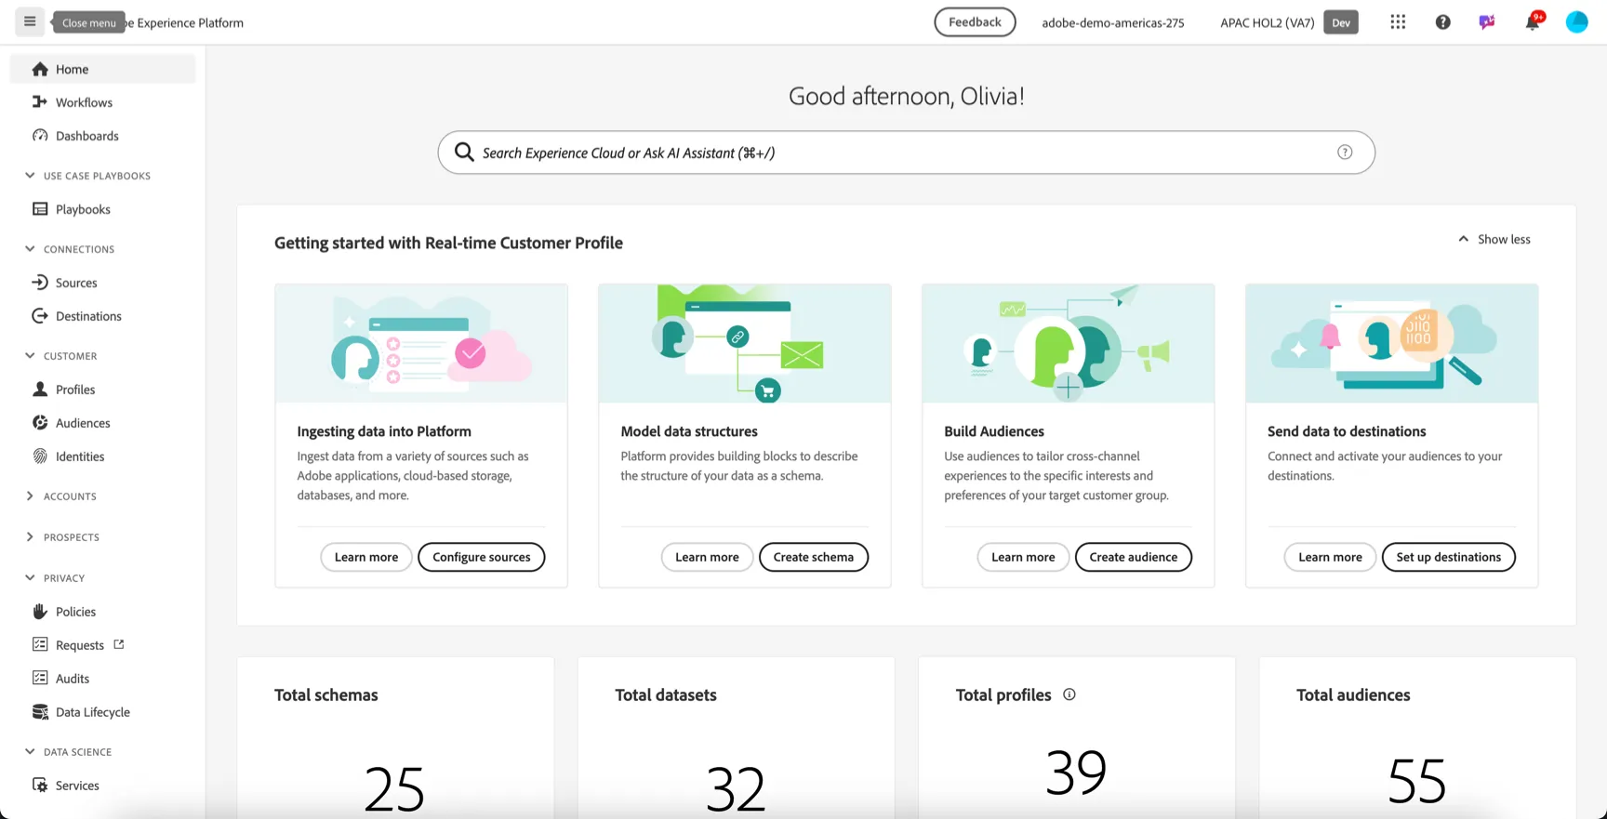This screenshot has height=819, width=1607.
Task: Open the APAC HOL2 sandbox selector
Action: (x=1289, y=22)
